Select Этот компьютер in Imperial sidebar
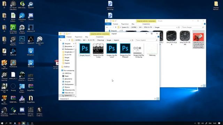 tap(68, 70)
